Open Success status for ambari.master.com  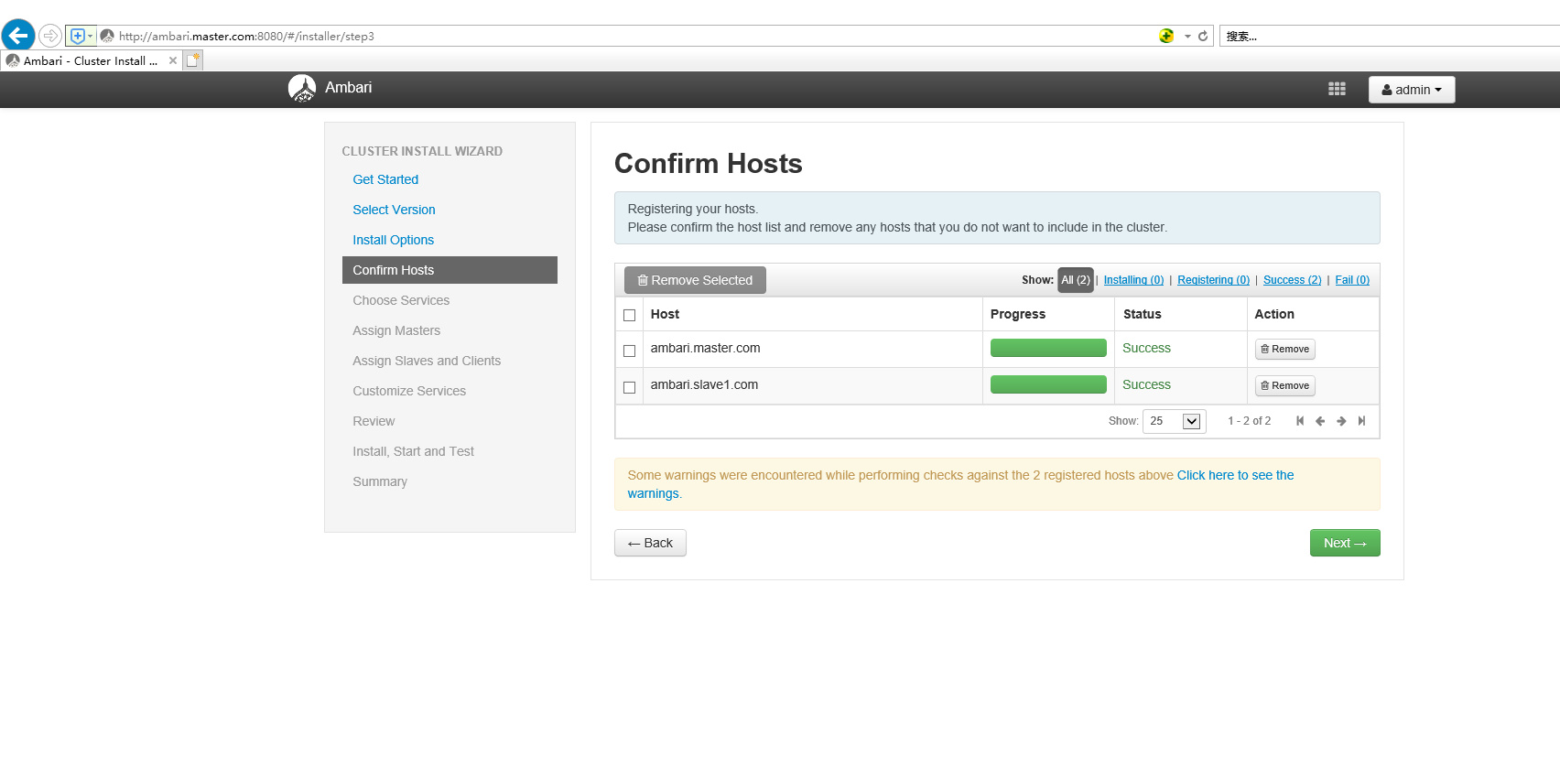(1146, 348)
